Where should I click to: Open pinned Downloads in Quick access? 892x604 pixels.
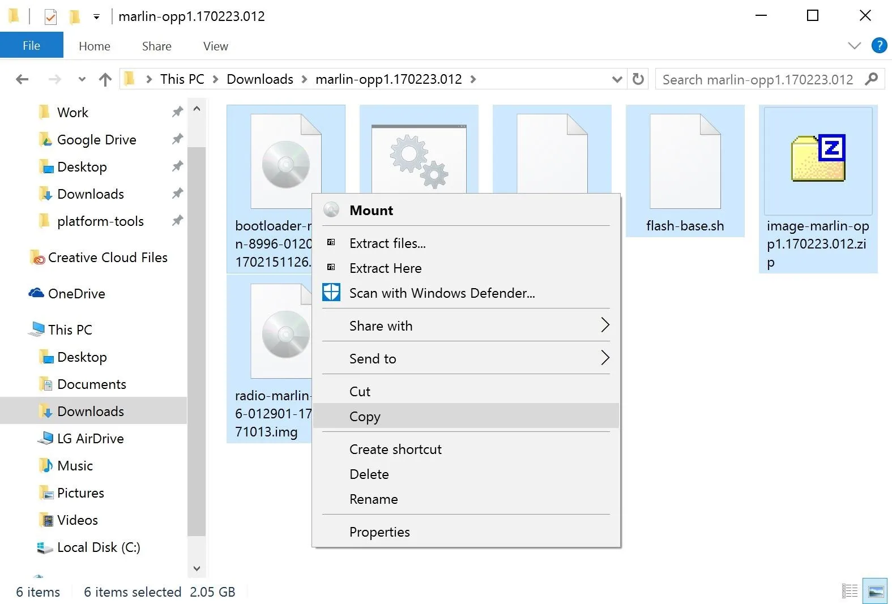point(90,194)
